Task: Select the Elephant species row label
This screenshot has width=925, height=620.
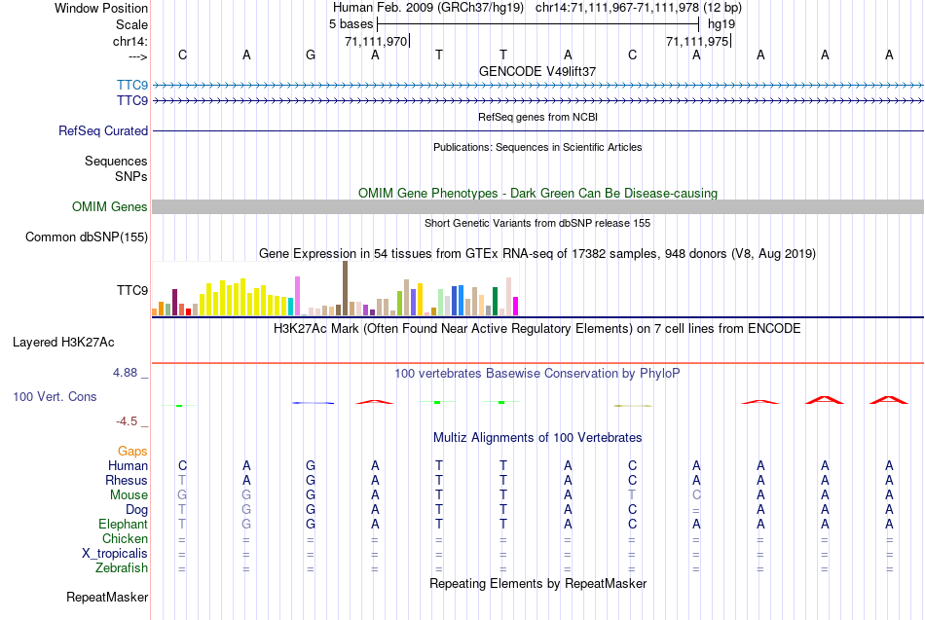Action: pyautogui.click(x=123, y=524)
